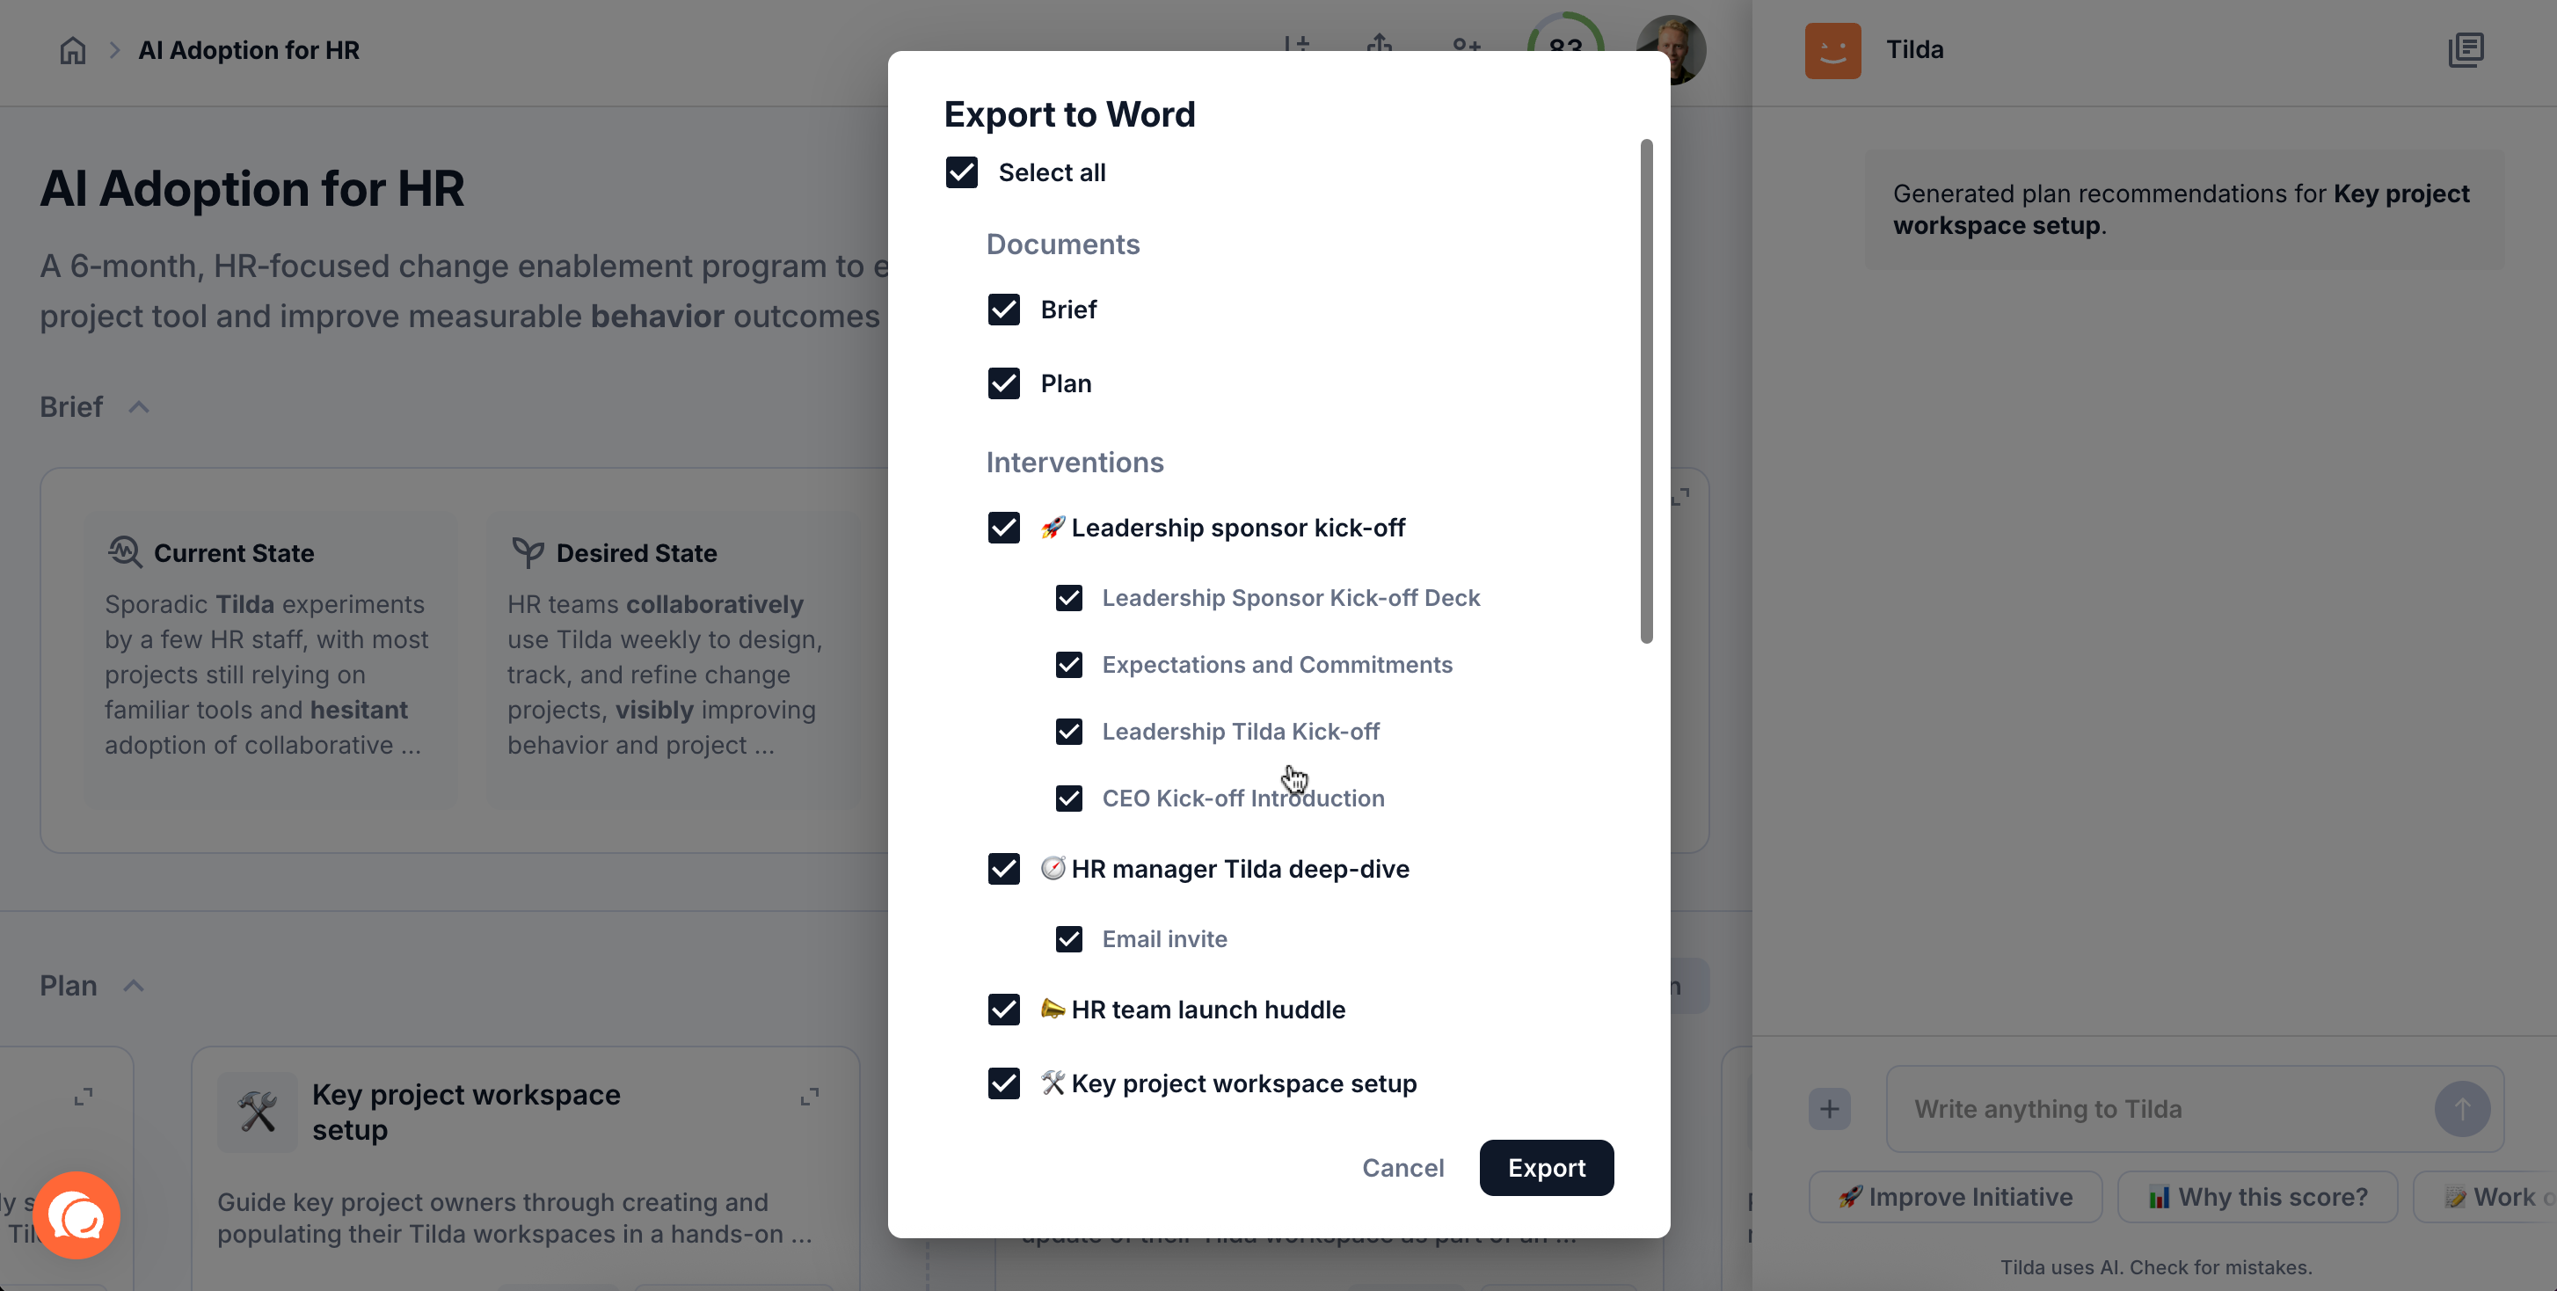Image resolution: width=2557 pixels, height=1291 pixels.
Task: Click the plus attachment button in chat
Action: click(x=1830, y=1108)
